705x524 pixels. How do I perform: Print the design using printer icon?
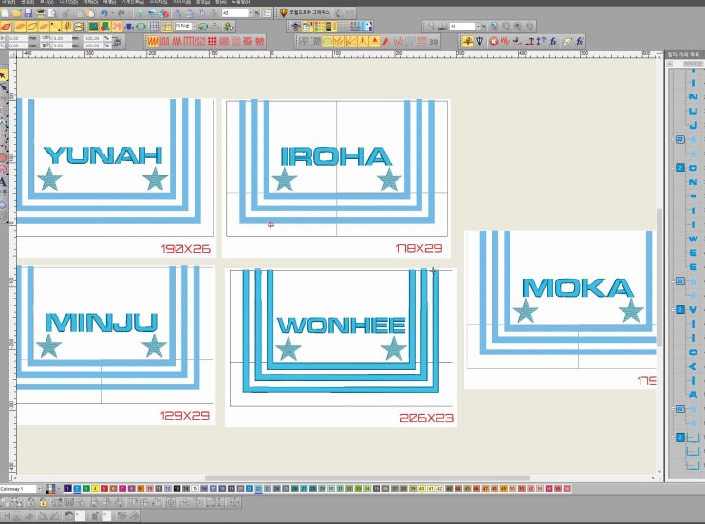pos(41,13)
